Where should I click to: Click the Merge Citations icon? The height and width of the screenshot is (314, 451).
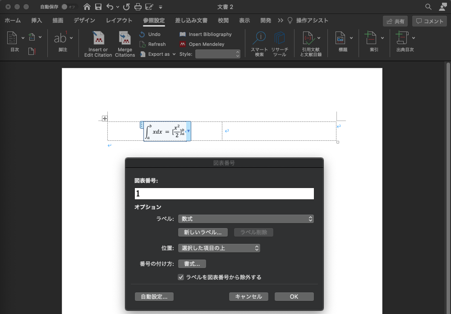click(x=124, y=38)
